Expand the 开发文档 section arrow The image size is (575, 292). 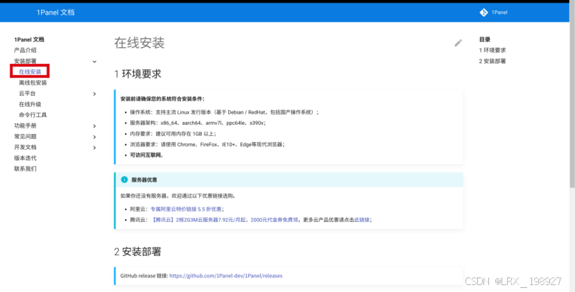(x=94, y=148)
